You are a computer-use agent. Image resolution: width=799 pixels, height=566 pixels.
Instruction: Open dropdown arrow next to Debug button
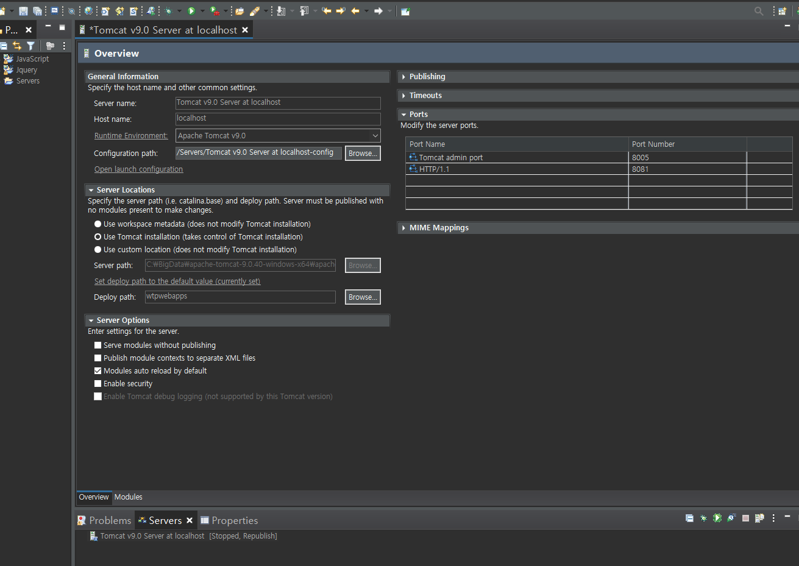pos(180,11)
